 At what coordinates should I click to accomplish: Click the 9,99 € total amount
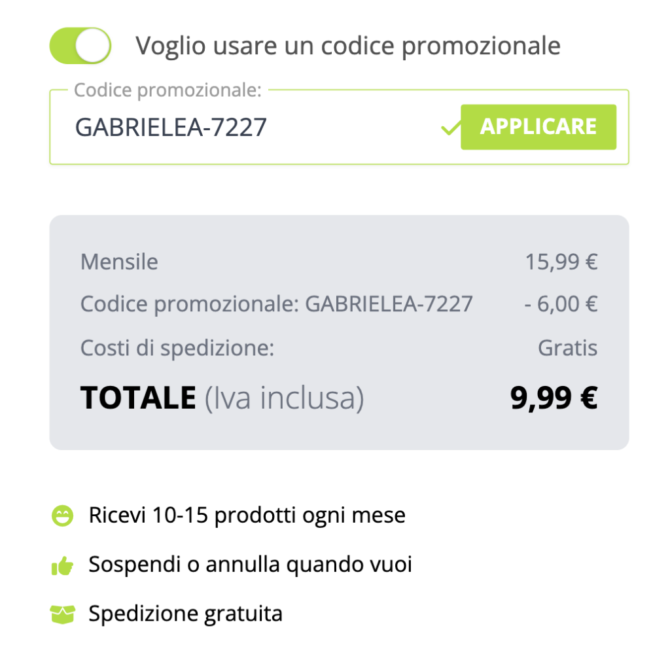[554, 398]
